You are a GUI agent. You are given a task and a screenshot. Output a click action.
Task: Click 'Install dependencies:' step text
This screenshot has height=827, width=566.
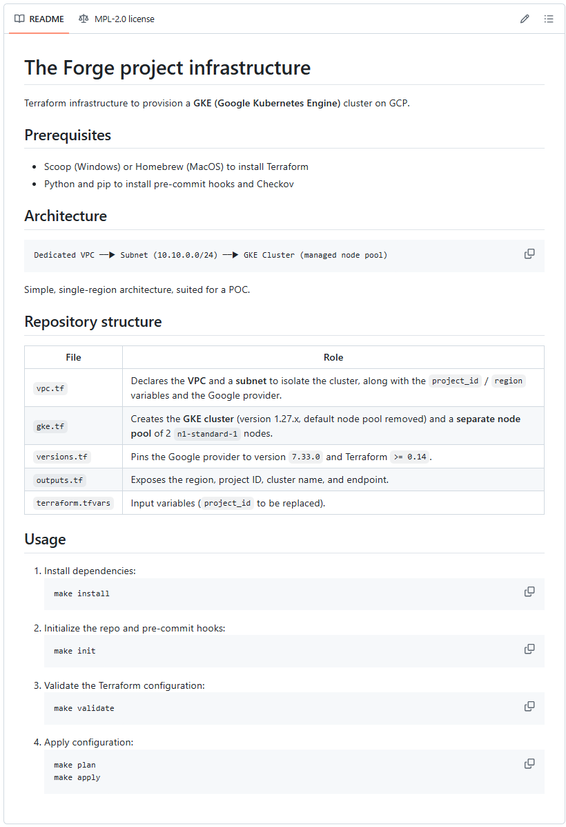pyautogui.click(x=90, y=571)
